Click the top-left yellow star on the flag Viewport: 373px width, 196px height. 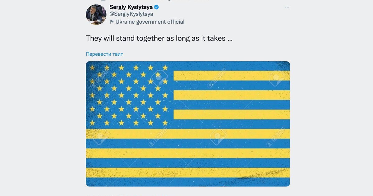[x=92, y=67]
